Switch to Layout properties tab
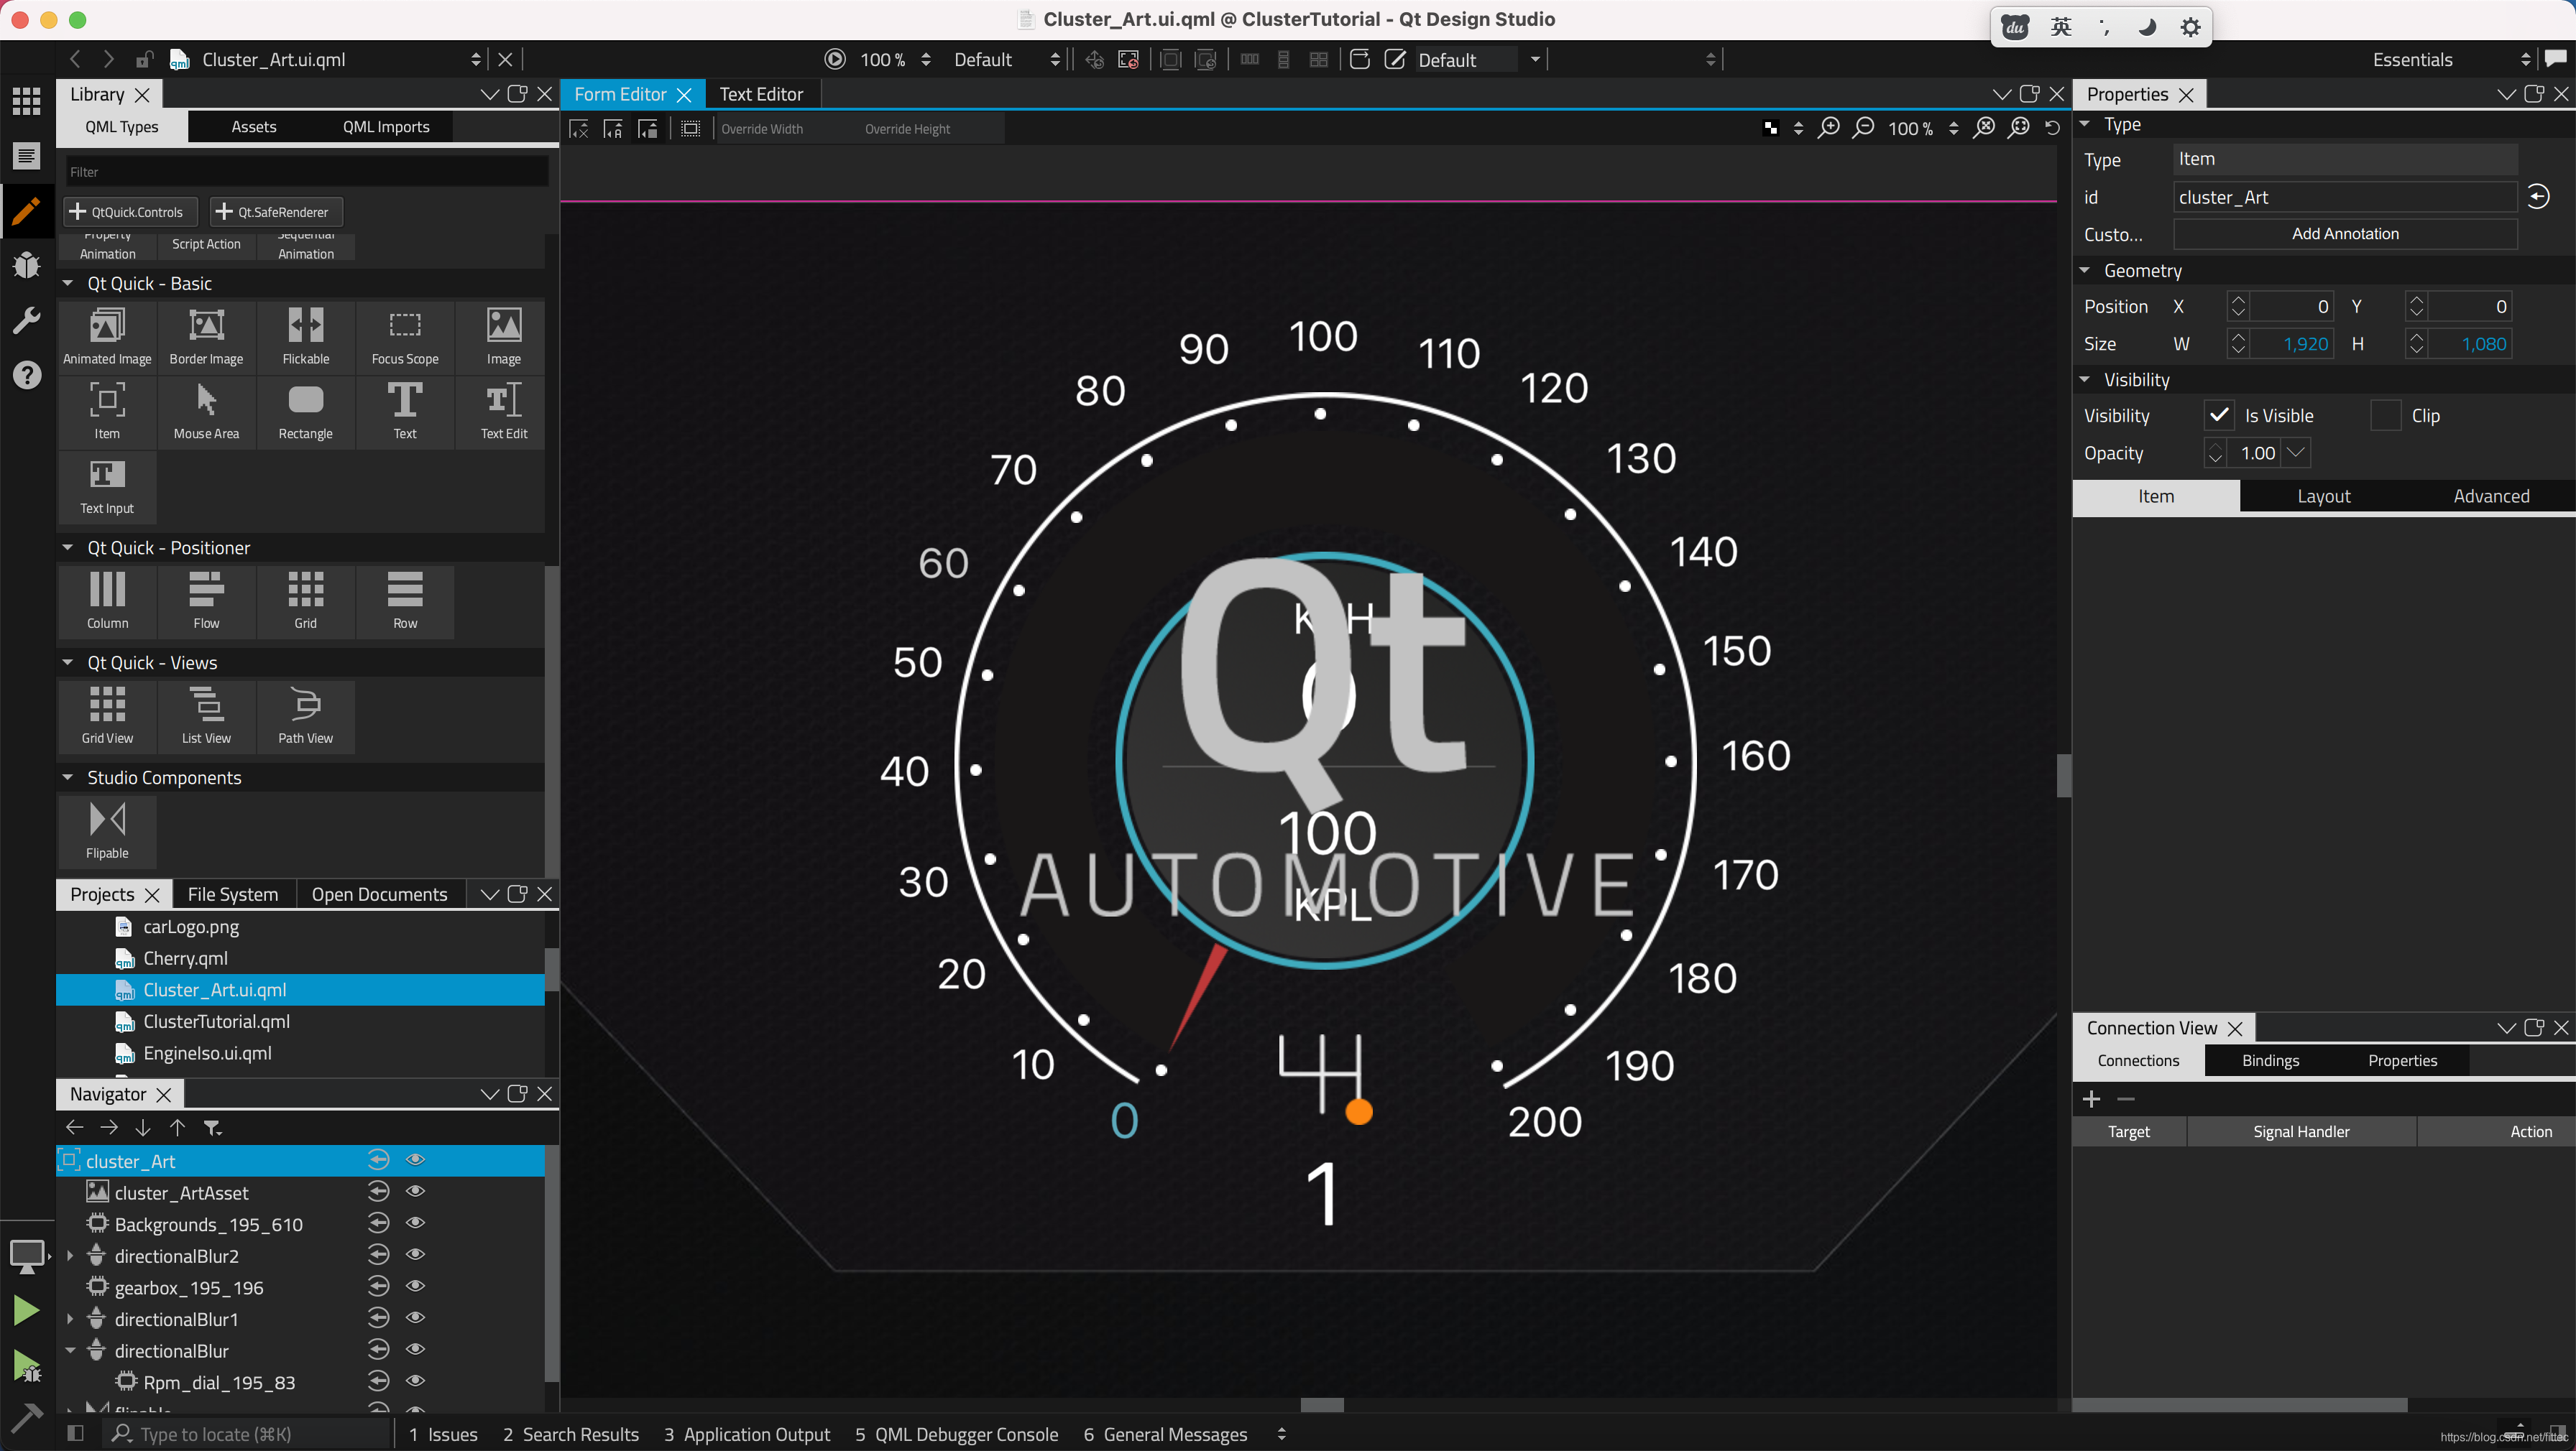Screen dimensions: 2576x1451 click(x=2323, y=496)
